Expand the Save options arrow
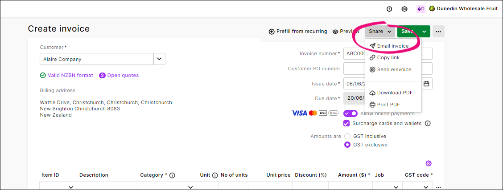This screenshot has width=503, height=190. [424, 31]
